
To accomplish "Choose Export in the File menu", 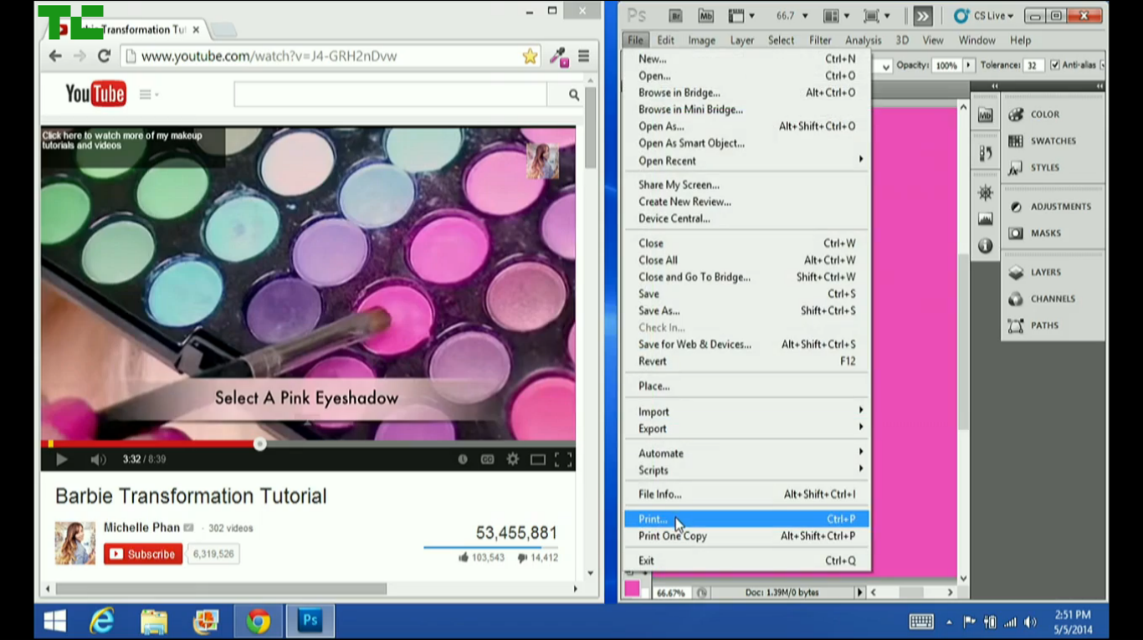I will (x=746, y=428).
